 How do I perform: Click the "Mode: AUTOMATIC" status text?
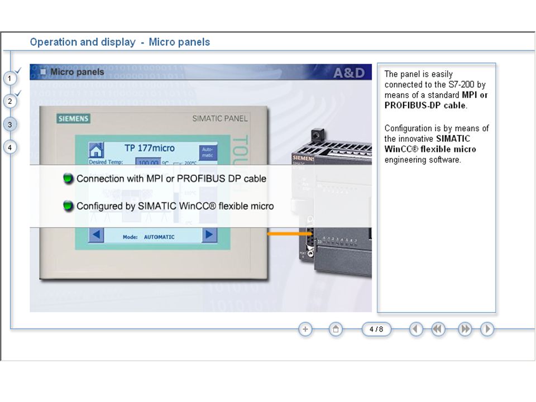click(149, 237)
